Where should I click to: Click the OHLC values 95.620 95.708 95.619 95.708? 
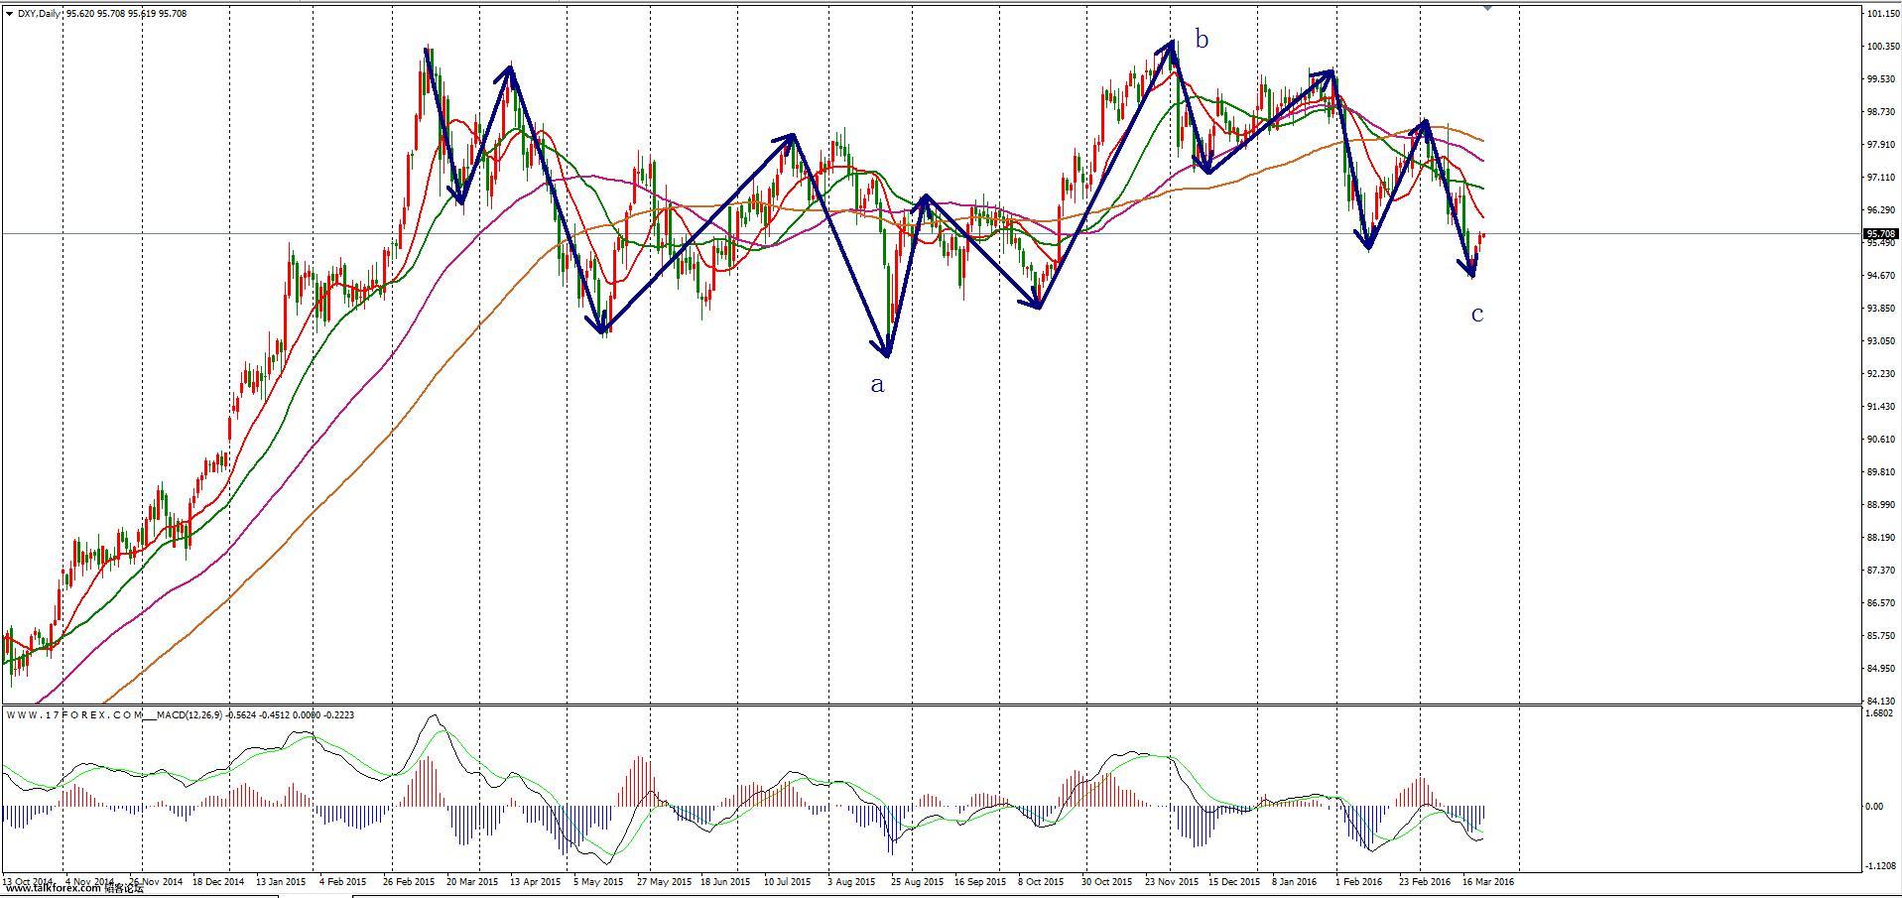[x=126, y=14]
